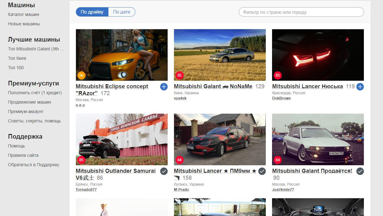
Task: Open Каталог машин in the sidebar
Action: tap(24, 14)
